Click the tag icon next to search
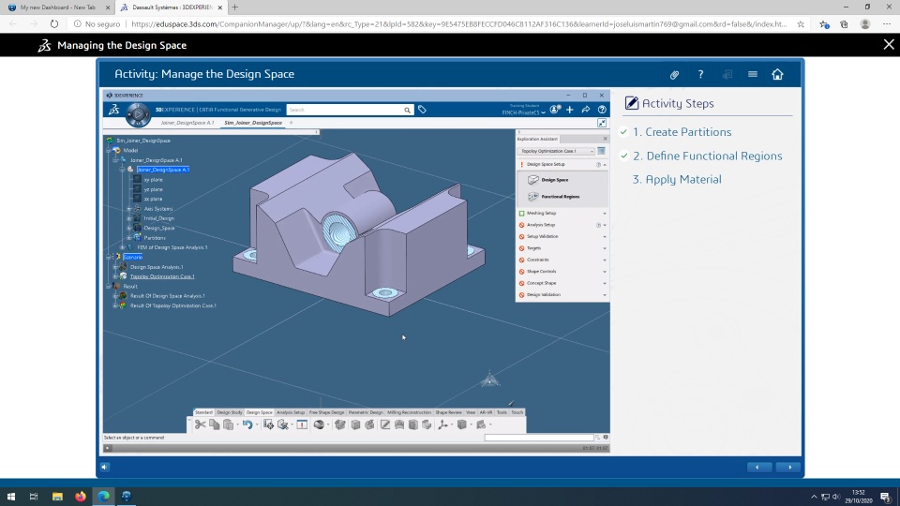Image resolution: width=900 pixels, height=506 pixels. 422,110
